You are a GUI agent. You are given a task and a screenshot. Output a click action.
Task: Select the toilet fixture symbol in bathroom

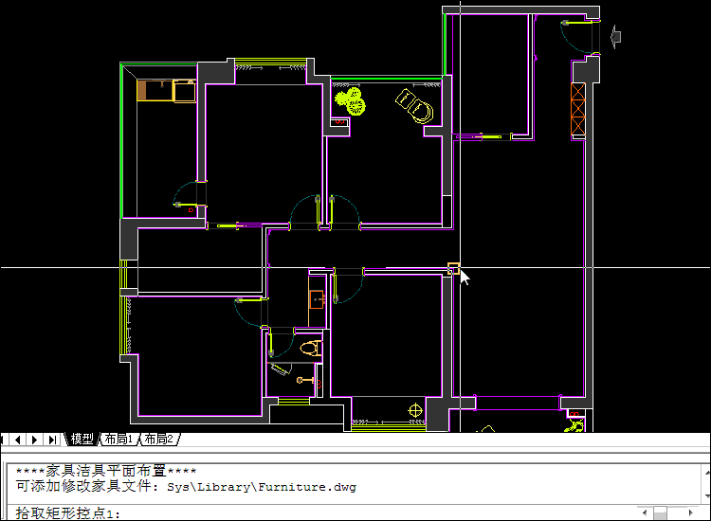(311, 349)
